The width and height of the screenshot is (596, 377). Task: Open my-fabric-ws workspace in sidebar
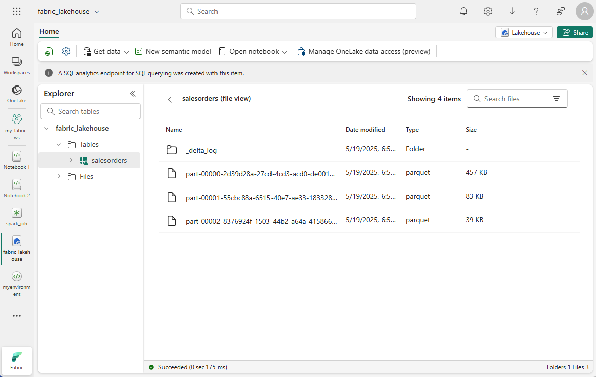click(x=16, y=127)
